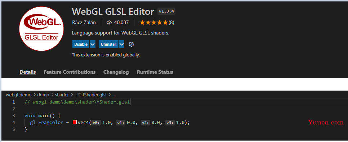Open the Disable dropdown arrow
The width and height of the screenshot is (348, 142).
[x=93, y=44]
